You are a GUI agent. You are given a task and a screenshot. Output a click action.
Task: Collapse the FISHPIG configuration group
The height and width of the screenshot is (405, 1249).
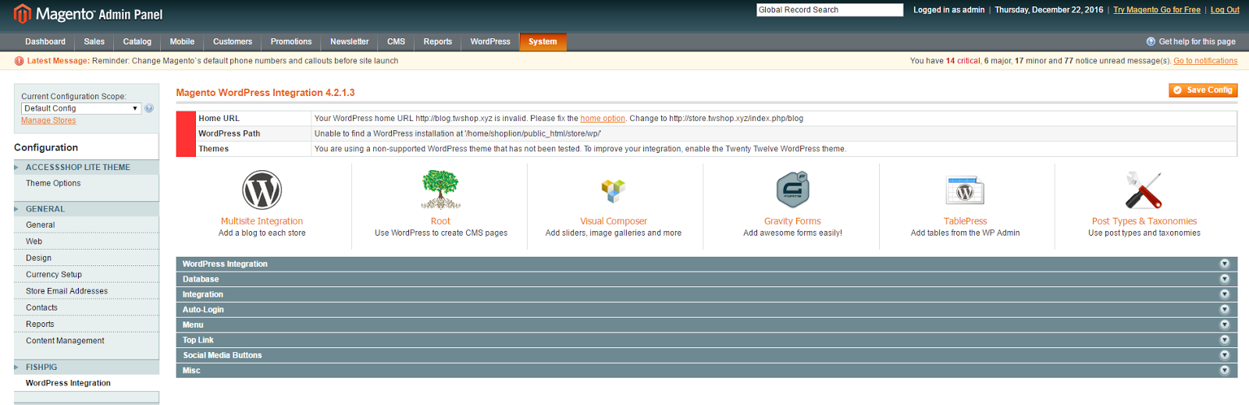click(87, 367)
